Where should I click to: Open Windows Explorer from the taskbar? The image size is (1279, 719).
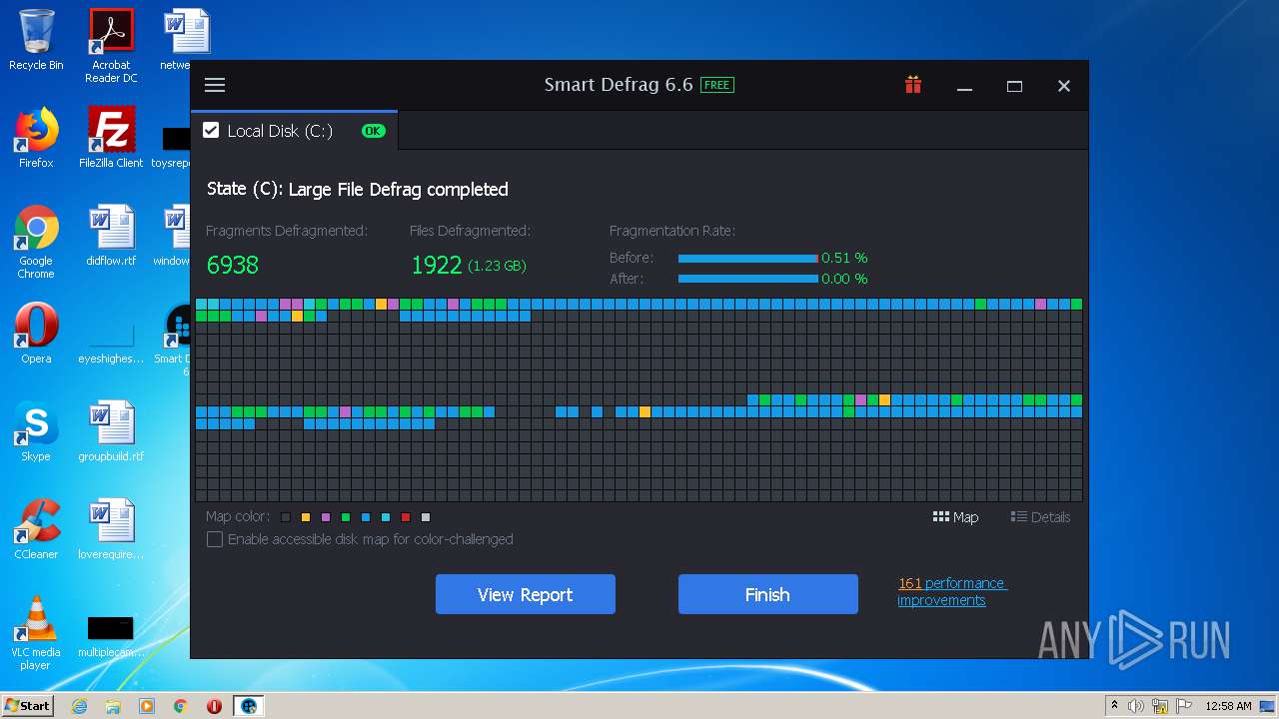click(x=113, y=706)
